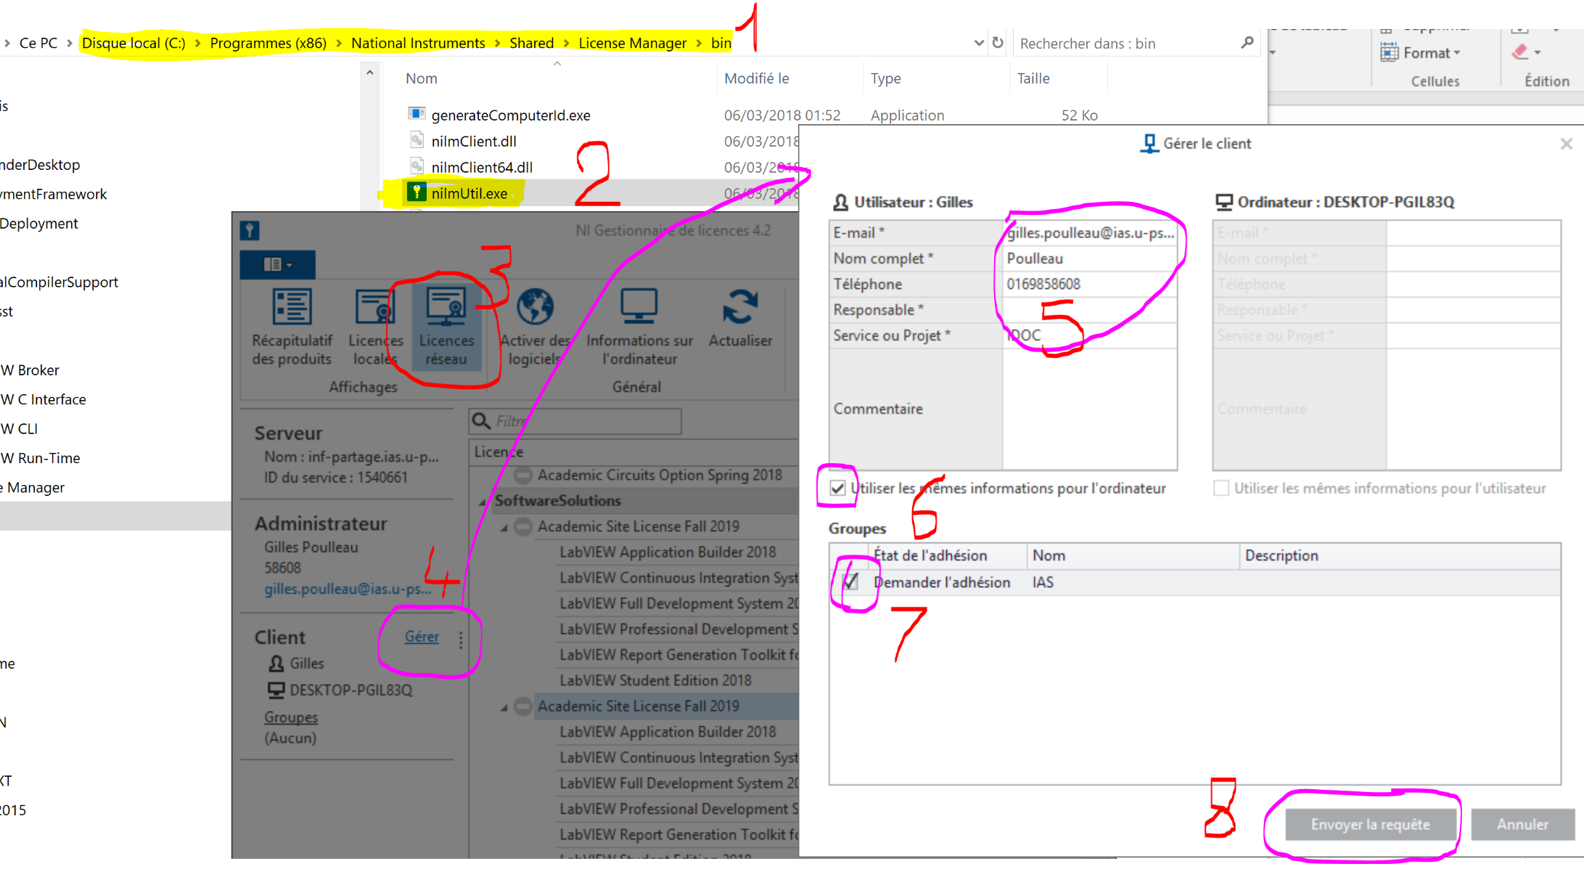This screenshot has width=1584, height=877.
Task: Click the search magnifier in Explorer
Action: (1247, 43)
